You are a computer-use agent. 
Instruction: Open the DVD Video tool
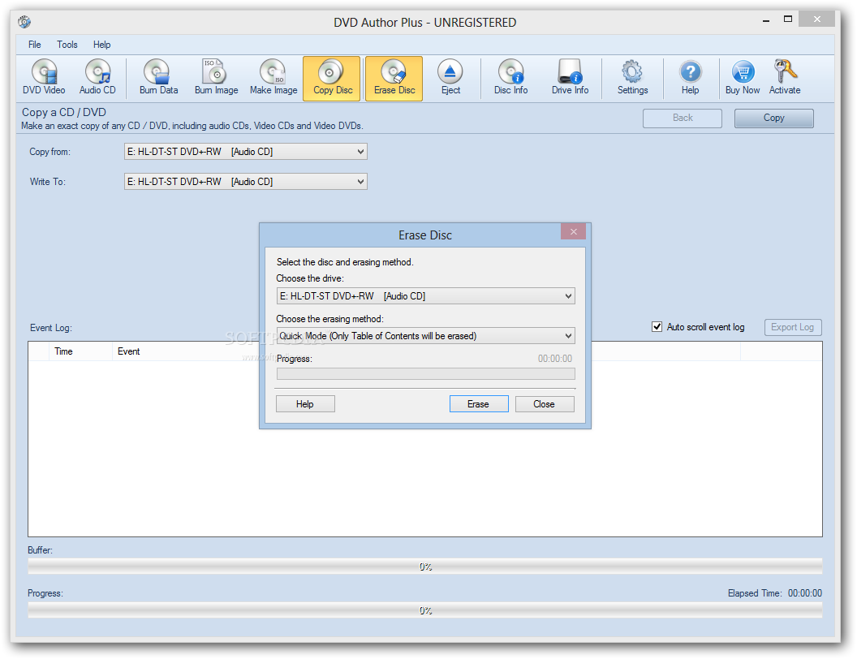tap(44, 78)
